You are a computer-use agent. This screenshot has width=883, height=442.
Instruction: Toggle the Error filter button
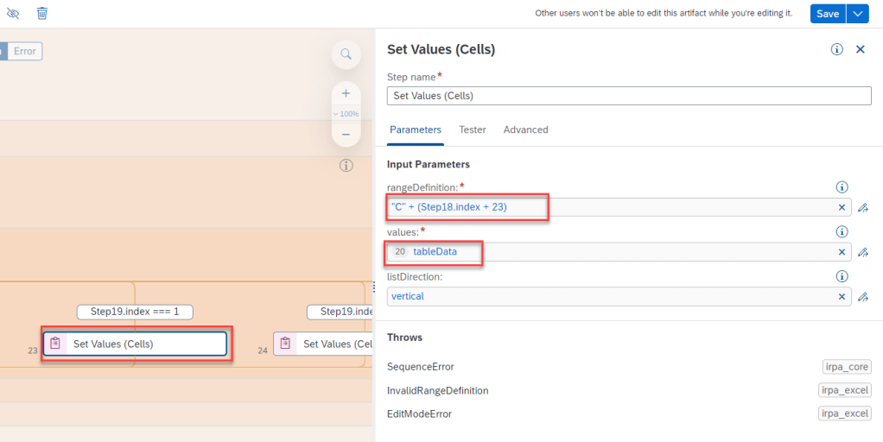(x=25, y=52)
